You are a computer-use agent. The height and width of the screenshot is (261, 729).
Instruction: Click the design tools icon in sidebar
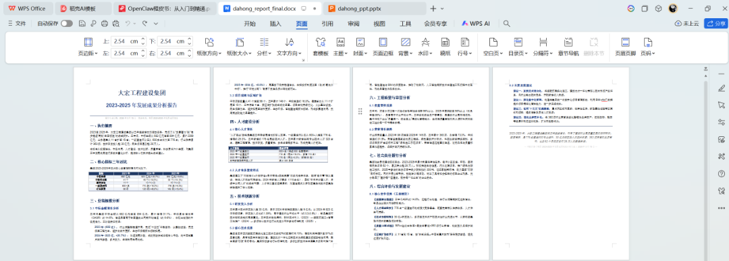[722, 156]
